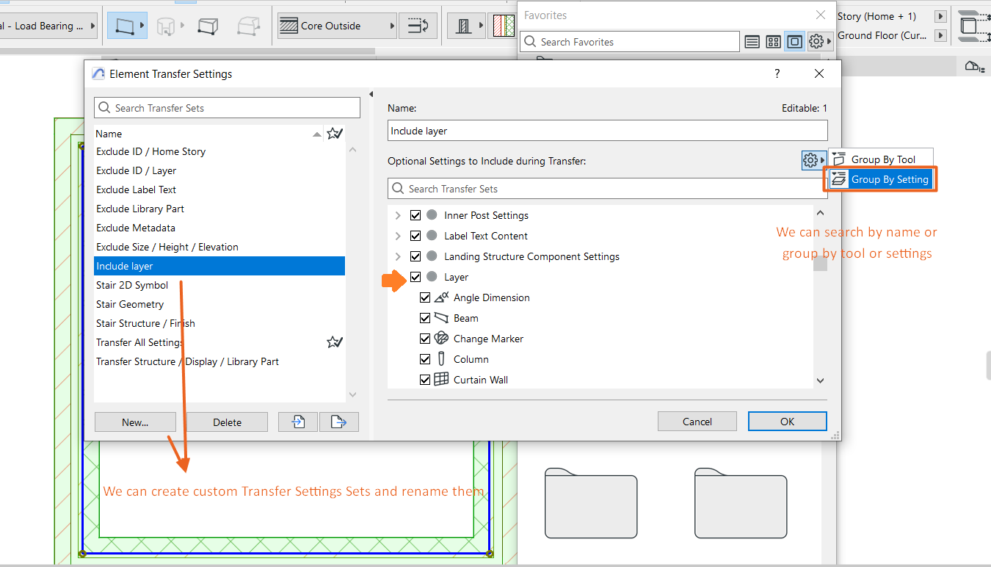Expand the Inner Post Settings row
The height and width of the screenshot is (567, 991).
(x=398, y=215)
